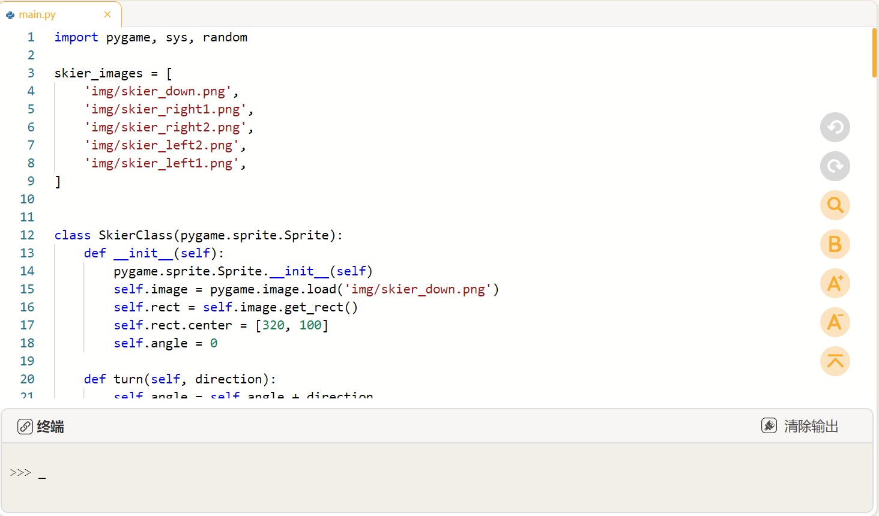879x516 pixels.
Task: Click the redo circular arrow icon
Action: coord(835,166)
